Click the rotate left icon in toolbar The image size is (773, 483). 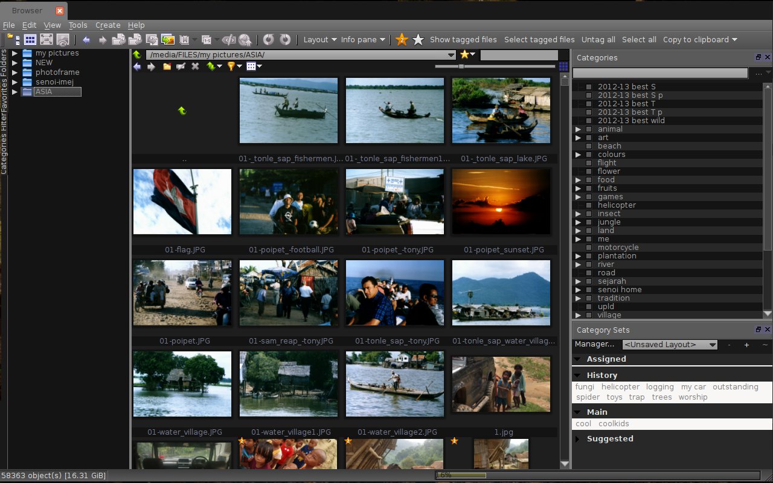tap(269, 40)
